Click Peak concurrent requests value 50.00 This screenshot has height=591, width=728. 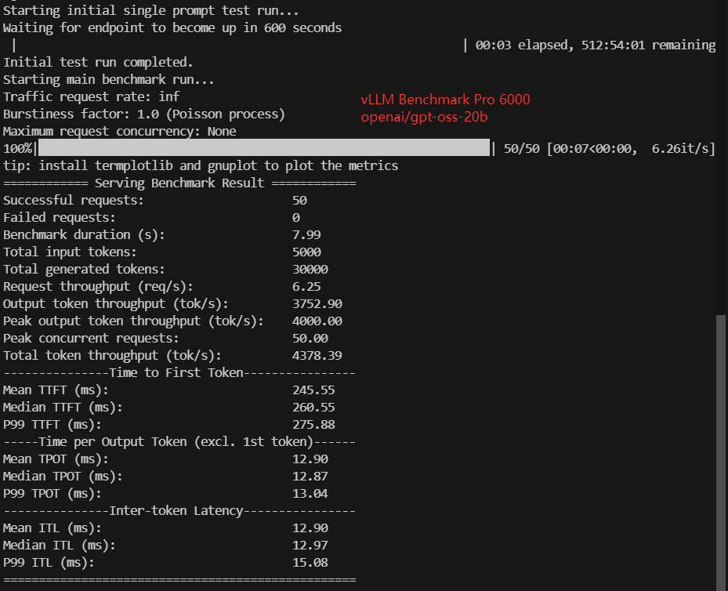click(310, 338)
